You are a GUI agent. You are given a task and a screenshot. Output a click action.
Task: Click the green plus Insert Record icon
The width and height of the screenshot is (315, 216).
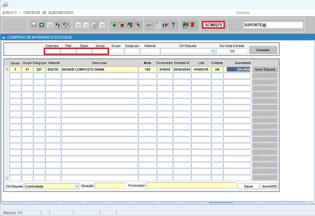point(114,25)
